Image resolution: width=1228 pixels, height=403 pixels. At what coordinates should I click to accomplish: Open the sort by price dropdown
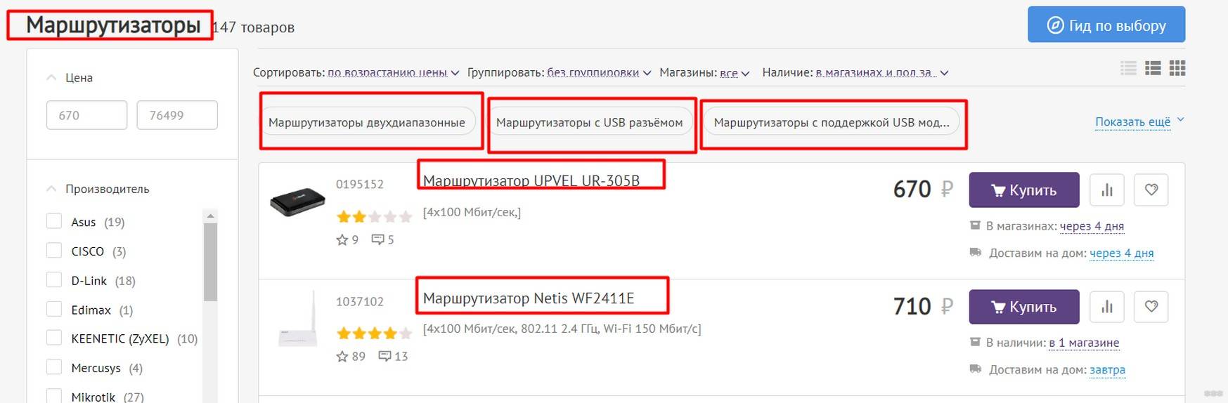tap(392, 72)
